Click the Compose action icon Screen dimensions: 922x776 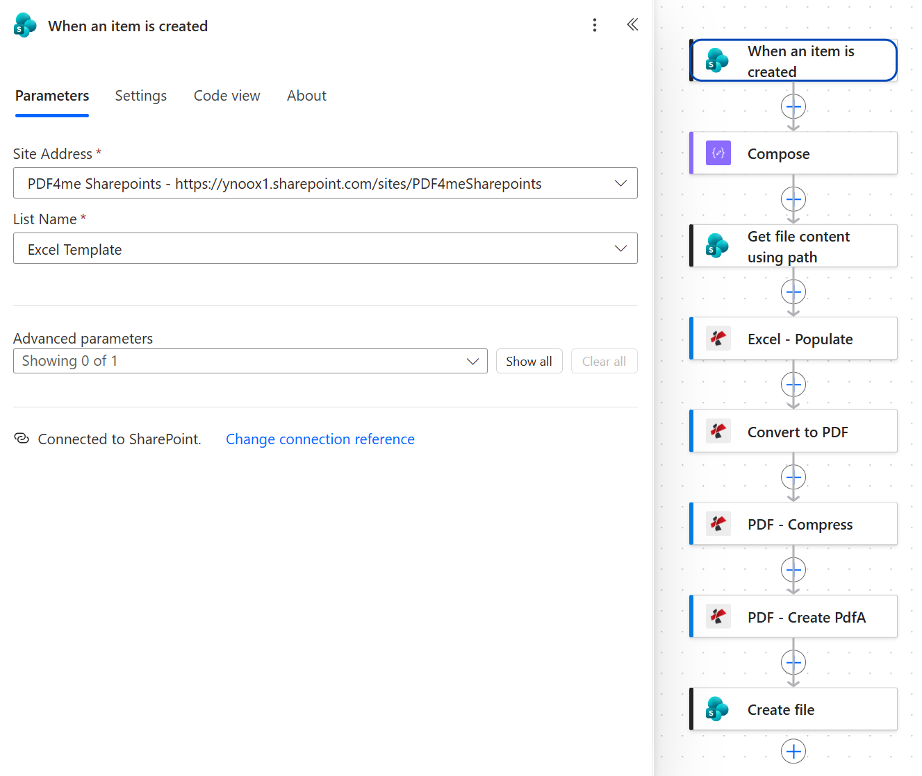[x=718, y=153]
